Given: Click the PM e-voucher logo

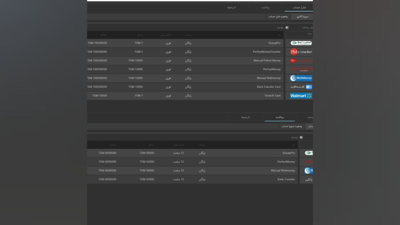Looking at the screenshot, I should click(301, 52).
